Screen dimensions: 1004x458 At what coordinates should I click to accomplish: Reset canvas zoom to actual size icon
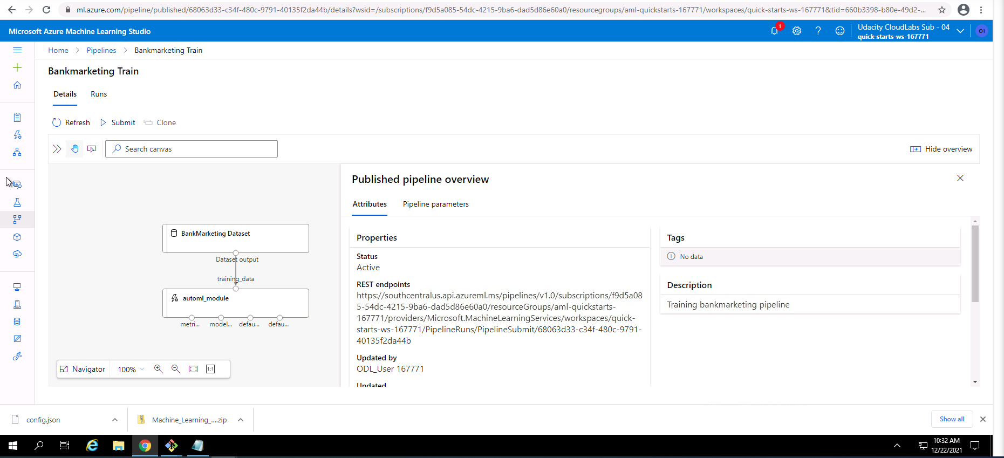point(210,369)
